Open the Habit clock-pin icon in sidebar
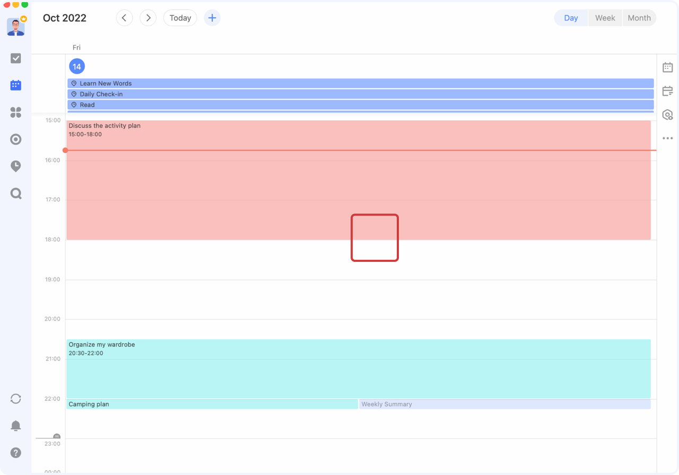The height and width of the screenshot is (475, 679). click(x=16, y=166)
